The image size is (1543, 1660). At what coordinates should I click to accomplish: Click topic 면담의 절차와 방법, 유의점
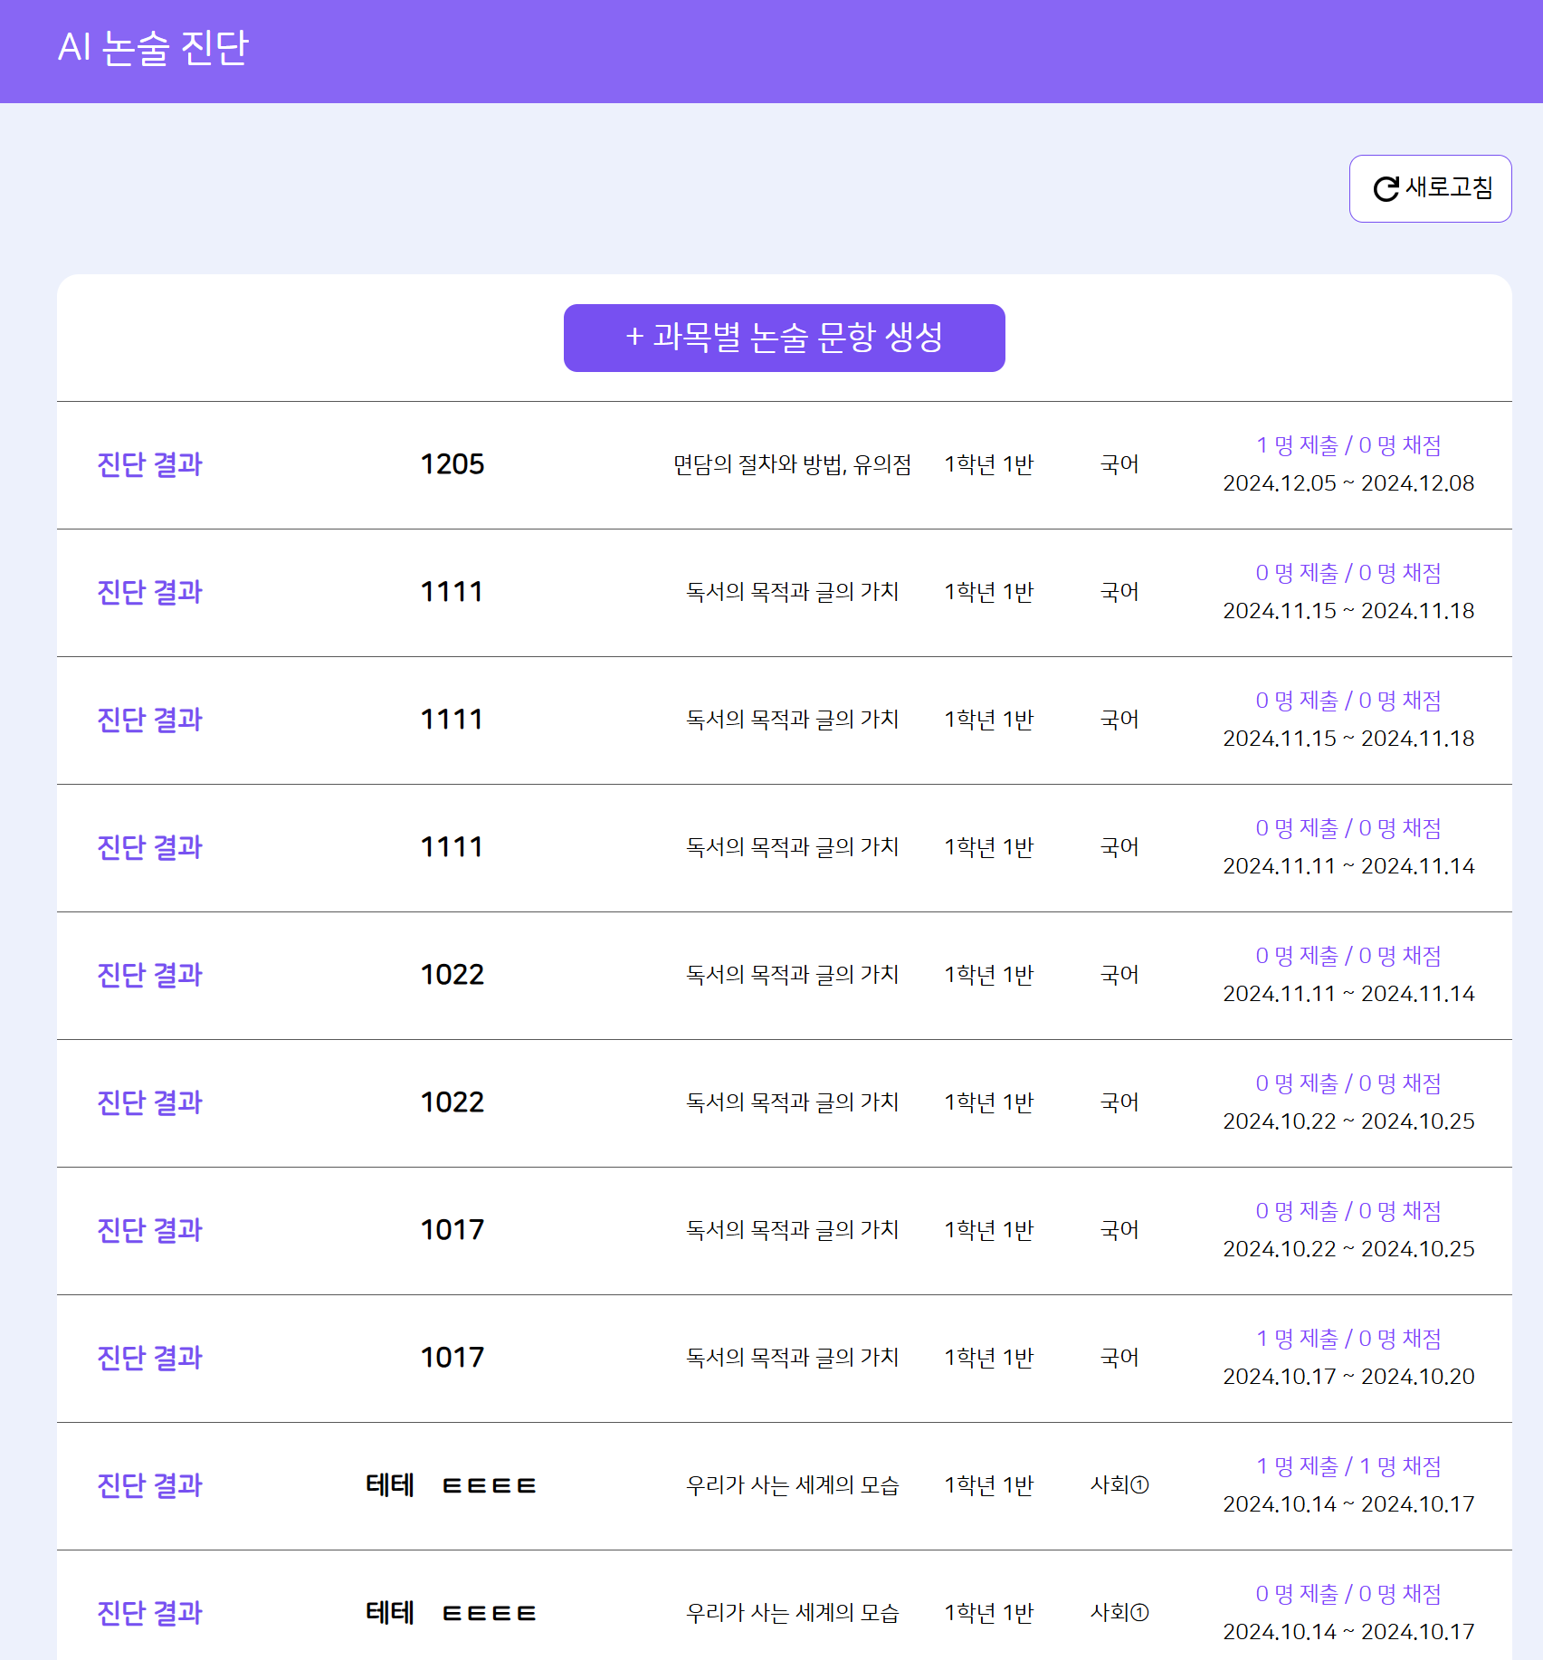tap(792, 464)
